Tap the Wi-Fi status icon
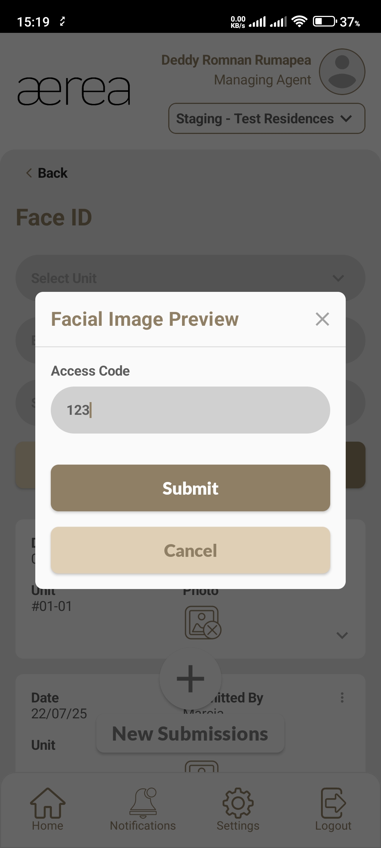Viewport: 381px width, 848px height. pos(300,22)
